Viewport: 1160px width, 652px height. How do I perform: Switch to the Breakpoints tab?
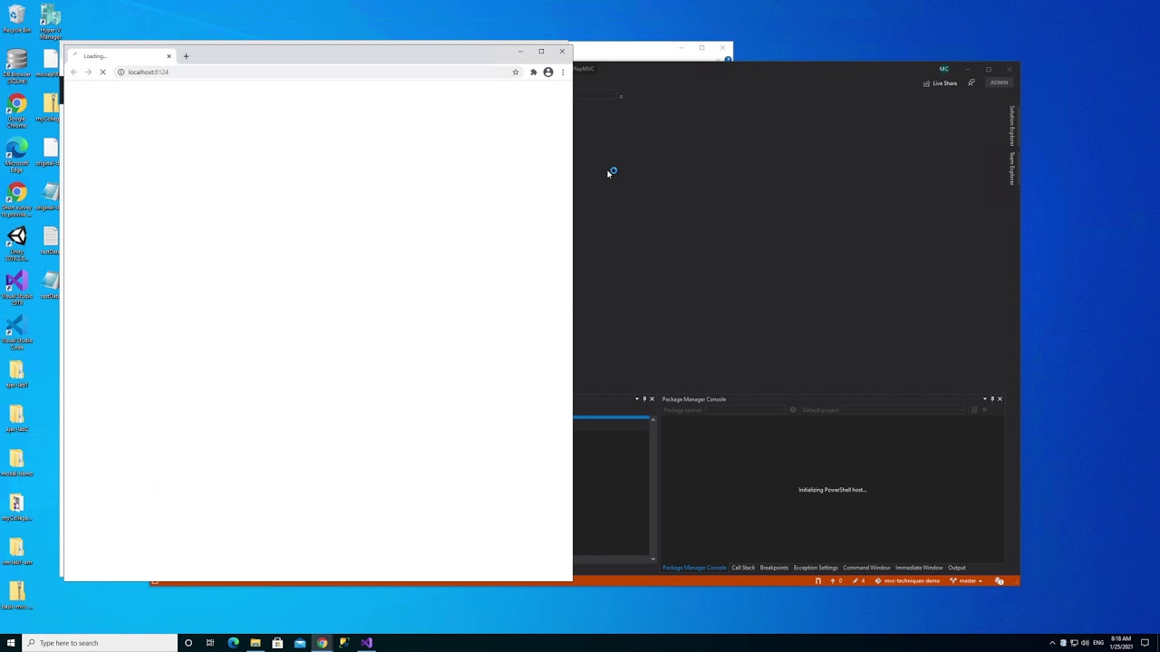[x=774, y=568]
